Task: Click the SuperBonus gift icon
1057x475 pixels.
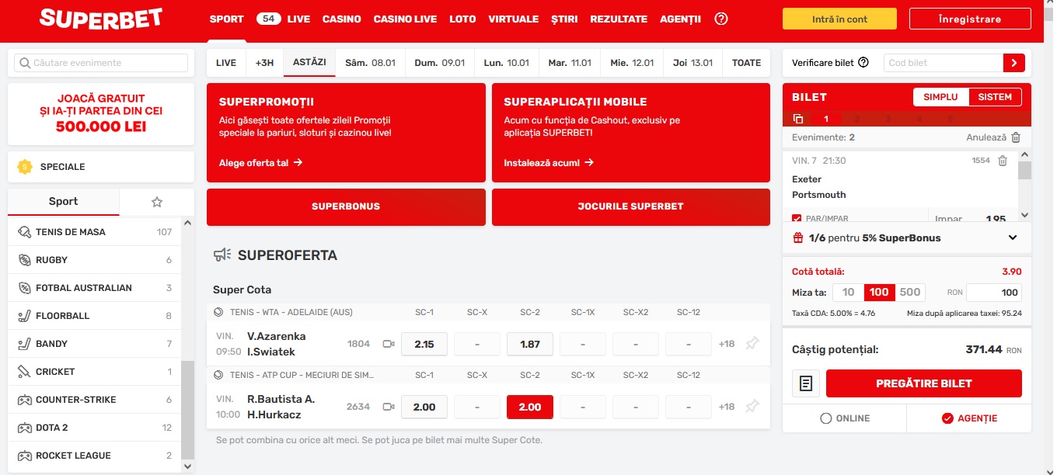Action: 797,237
